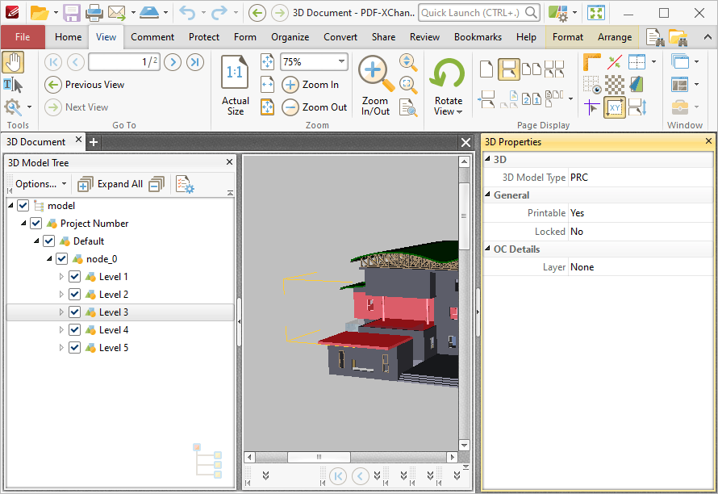Viewport: 718px width, 494px height.
Task: Collapse the ribbon with the chevron
Action: coord(708,37)
